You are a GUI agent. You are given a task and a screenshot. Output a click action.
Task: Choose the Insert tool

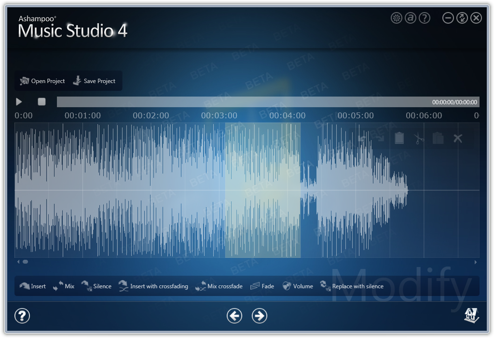(x=32, y=286)
